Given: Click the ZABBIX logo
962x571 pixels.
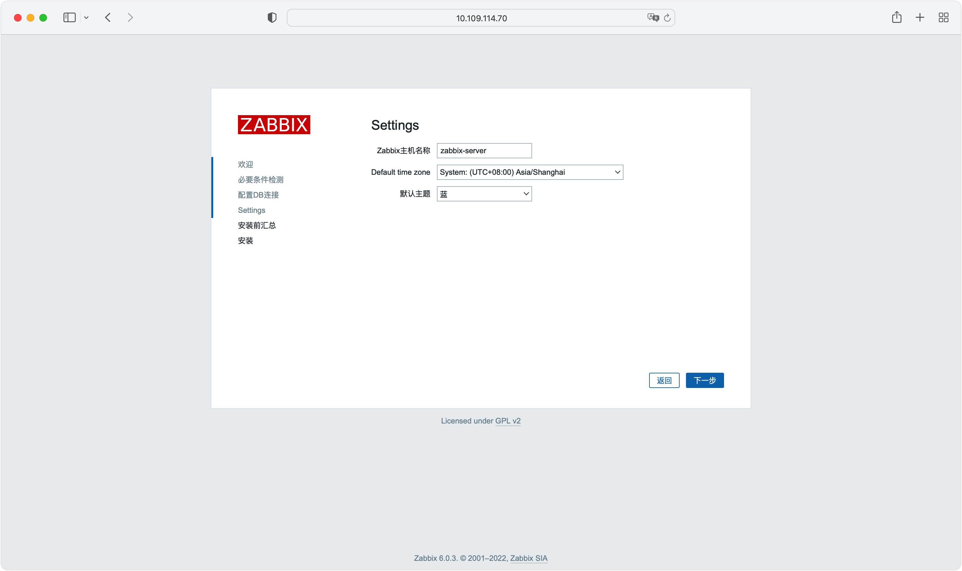Looking at the screenshot, I should 274,125.
